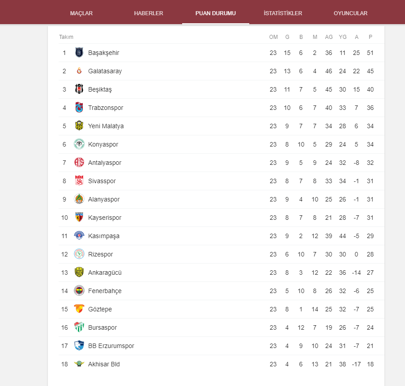Click the Başakşehir club logo
The height and width of the screenshot is (386, 405).
pos(79,53)
